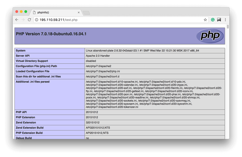
Task: Click the green zoom traffic light
Action: click(x=25, y=12)
